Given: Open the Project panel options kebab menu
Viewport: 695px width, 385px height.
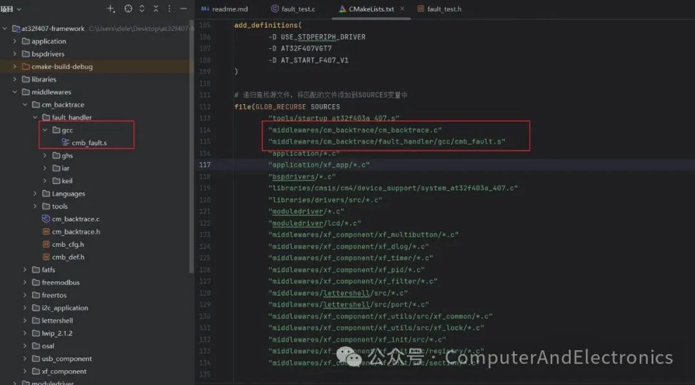Looking at the screenshot, I should pyautogui.click(x=169, y=8).
